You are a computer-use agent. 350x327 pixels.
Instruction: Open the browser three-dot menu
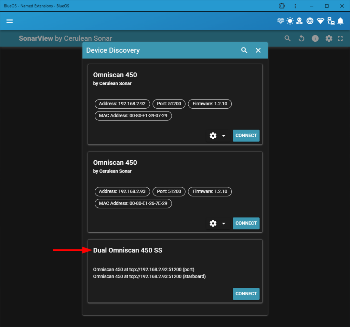(295, 6)
